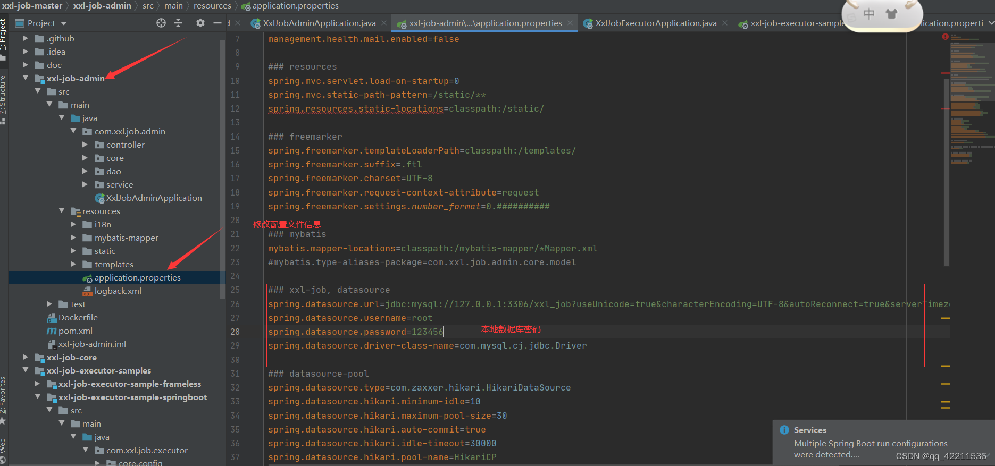Select logback.xml file in tree

pyautogui.click(x=112, y=291)
